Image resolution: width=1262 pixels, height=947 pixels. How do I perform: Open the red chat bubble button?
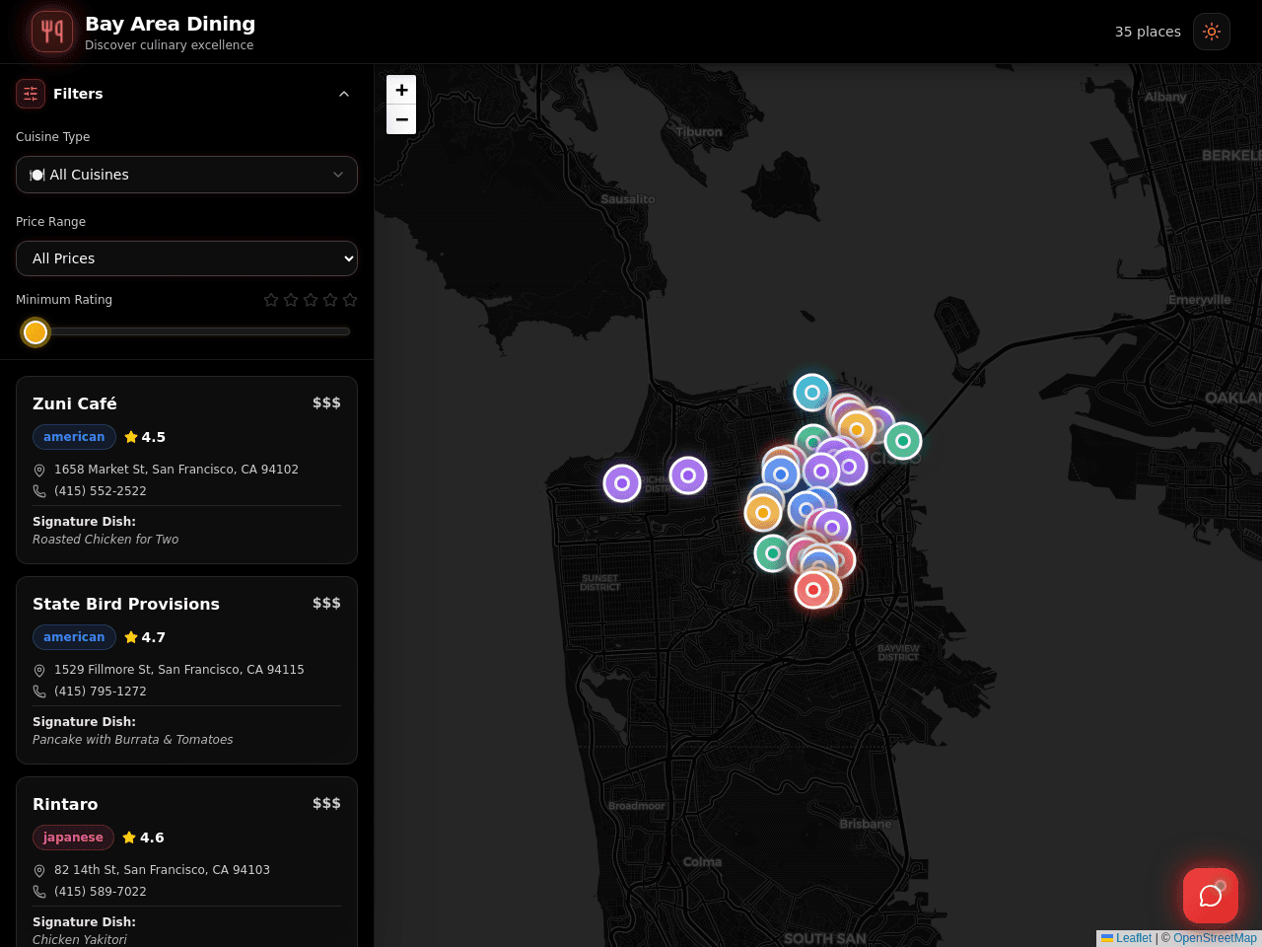[1211, 896]
